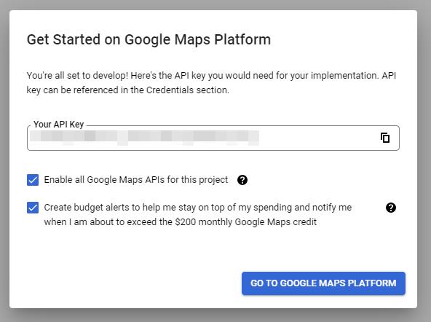
Task: Copy the API key to clipboard
Action: tap(385, 138)
